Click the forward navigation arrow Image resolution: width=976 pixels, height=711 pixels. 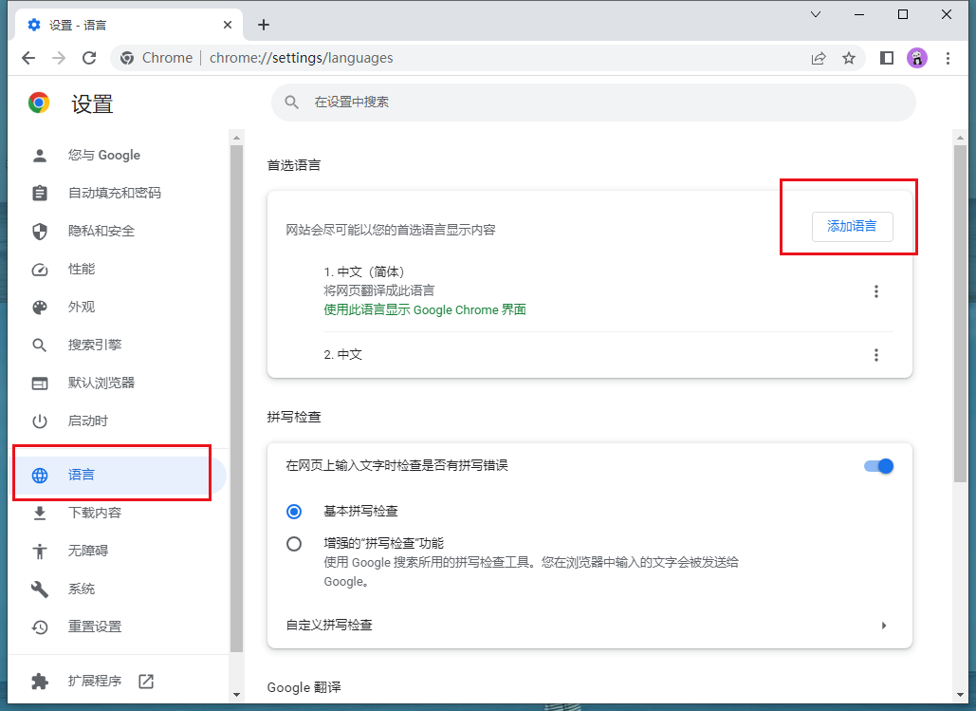pos(59,58)
